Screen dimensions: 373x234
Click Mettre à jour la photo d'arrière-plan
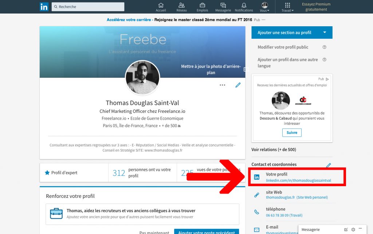coord(211,69)
